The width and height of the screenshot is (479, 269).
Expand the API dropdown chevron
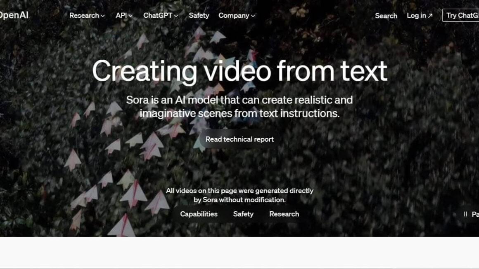[130, 15]
